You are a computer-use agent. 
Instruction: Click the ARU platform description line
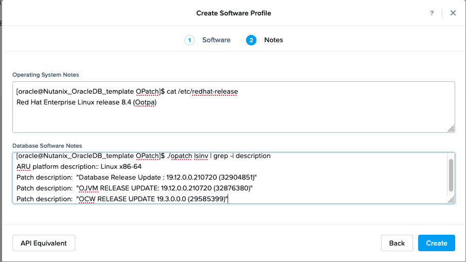pos(79,167)
